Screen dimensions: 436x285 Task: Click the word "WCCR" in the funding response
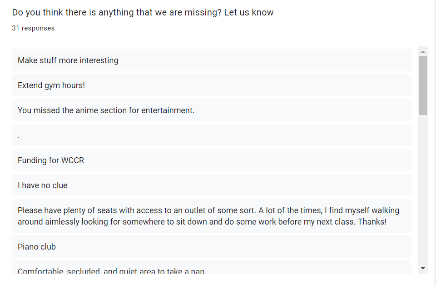point(73,160)
